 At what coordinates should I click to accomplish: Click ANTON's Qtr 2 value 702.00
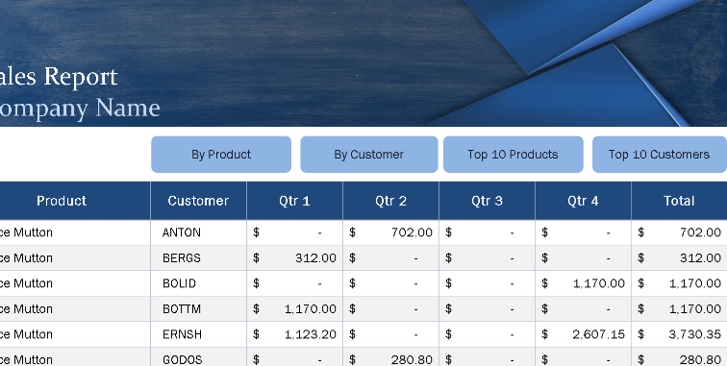tap(390, 232)
